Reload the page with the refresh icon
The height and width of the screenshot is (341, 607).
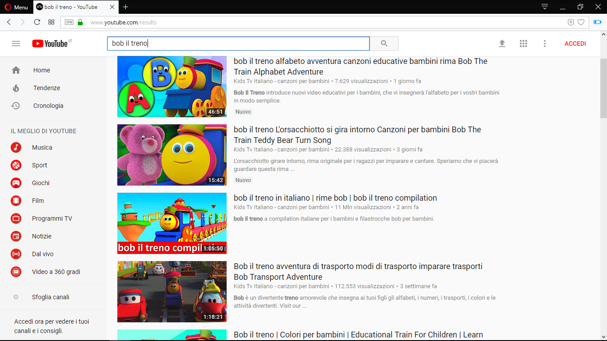(x=37, y=21)
